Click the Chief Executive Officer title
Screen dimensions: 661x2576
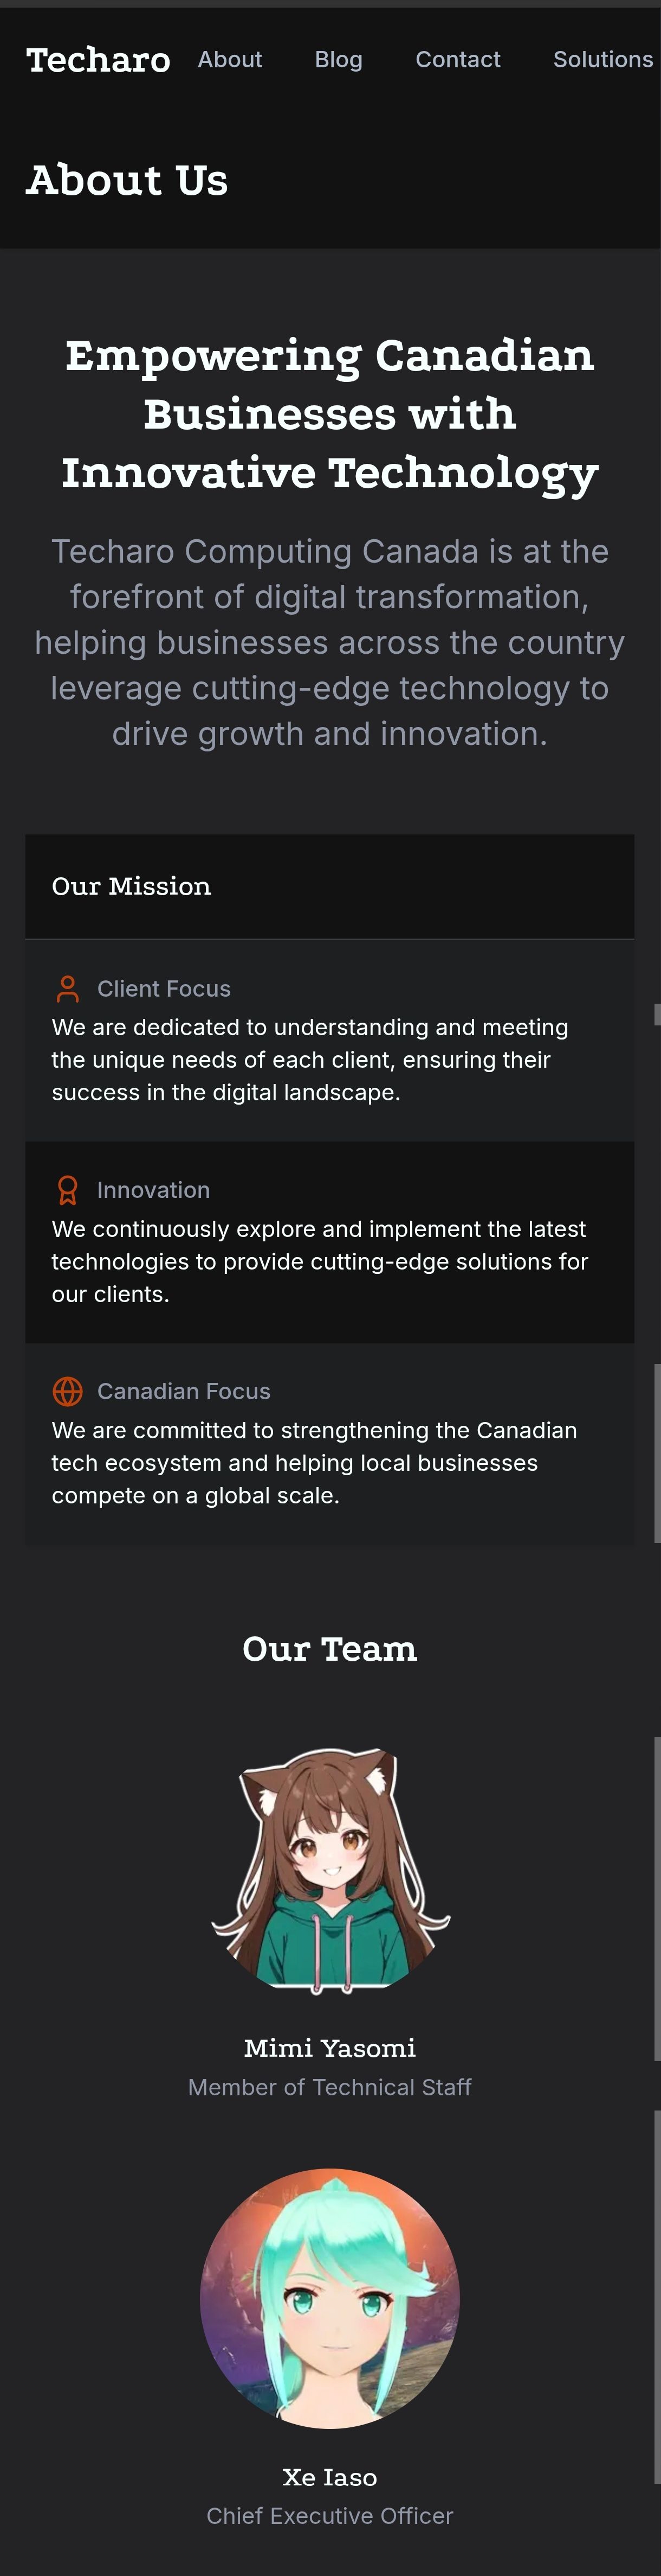[329, 2516]
